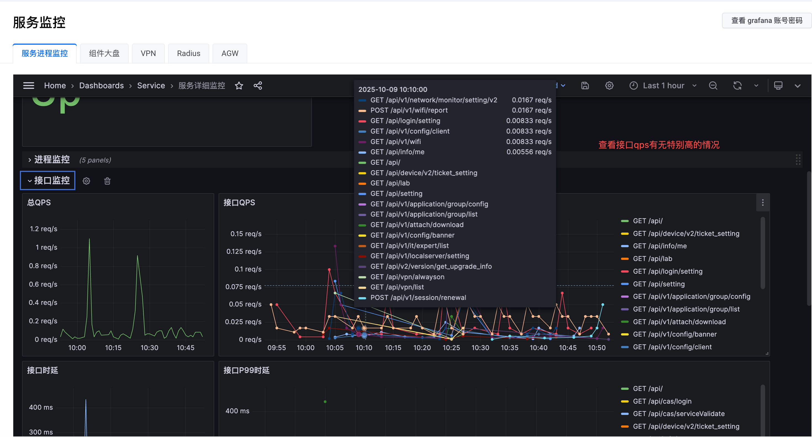This screenshot has width=812, height=437.
Task: Click the refresh dashboard icon
Action: pos(737,85)
